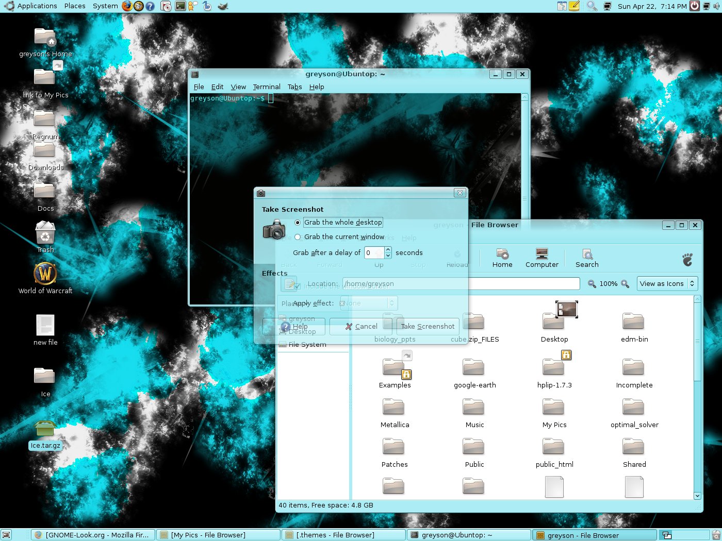Image resolution: width=722 pixels, height=541 pixels.
Task: Open the GNOME Help question-mark launcher
Action: pyautogui.click(x=150, y=6)
